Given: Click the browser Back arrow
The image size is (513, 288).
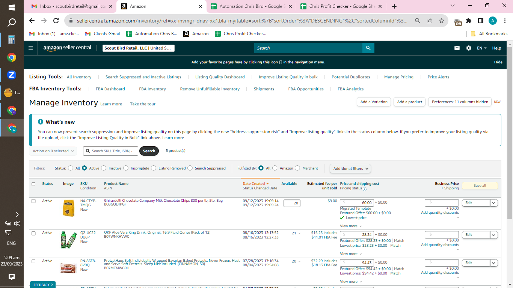Looking at the screenshot, I should tap(32, 21).
